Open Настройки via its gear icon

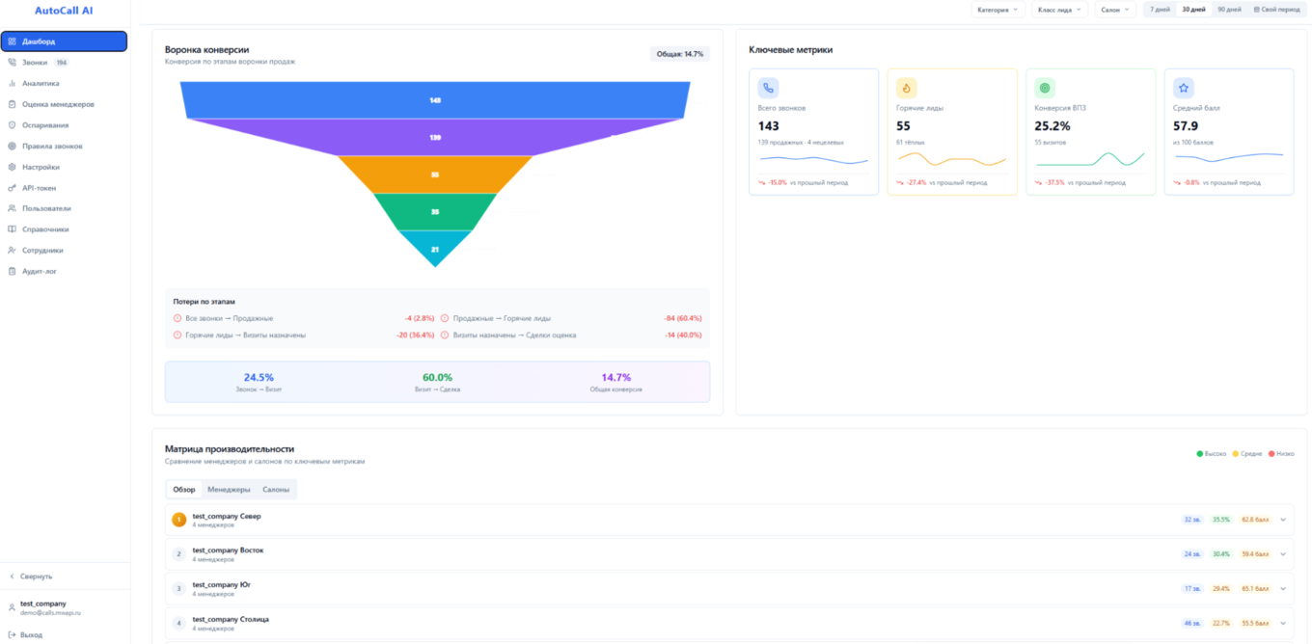[12, 167]
